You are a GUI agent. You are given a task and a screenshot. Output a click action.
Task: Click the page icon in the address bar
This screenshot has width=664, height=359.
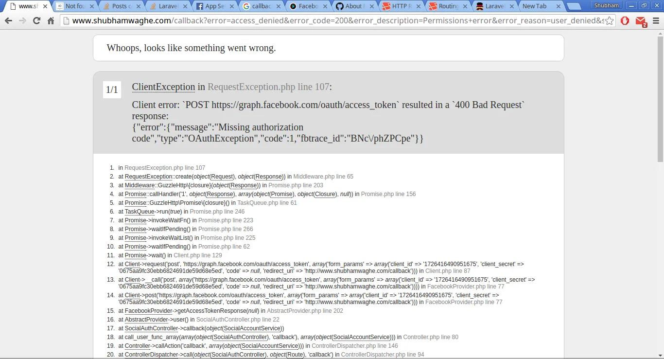(66, 21)
